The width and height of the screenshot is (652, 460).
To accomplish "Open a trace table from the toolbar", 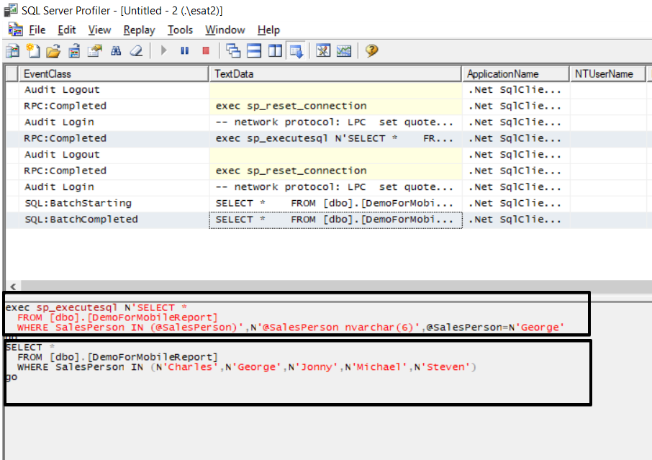I will click(74, 50).
